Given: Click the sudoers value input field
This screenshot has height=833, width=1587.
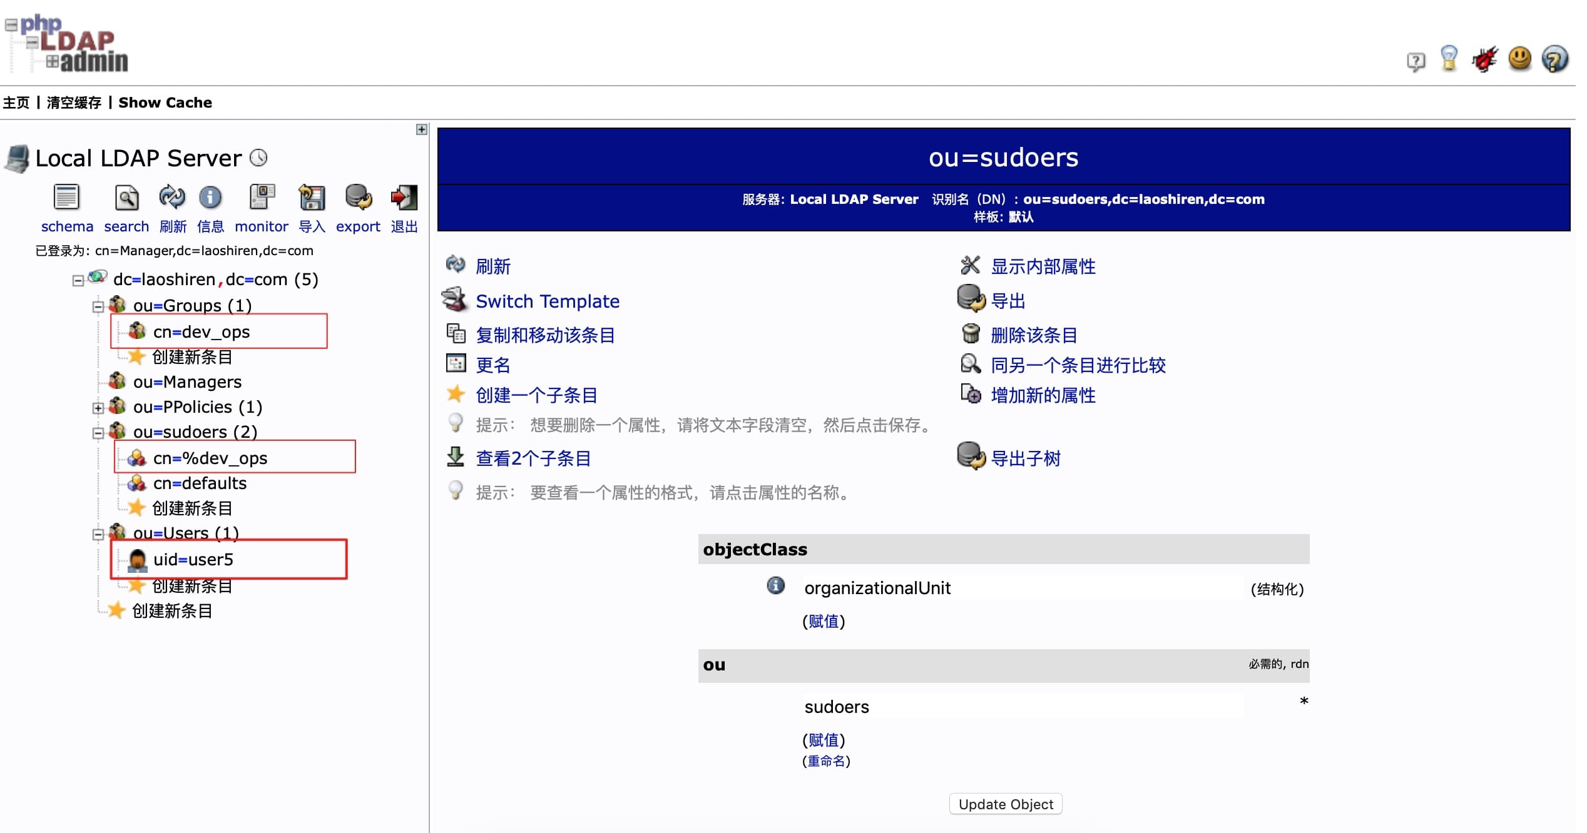Looking at the screenshot, I should (1023, 707).
